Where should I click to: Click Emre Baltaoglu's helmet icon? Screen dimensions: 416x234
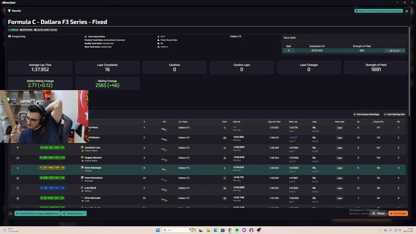[x=82, y=168]
